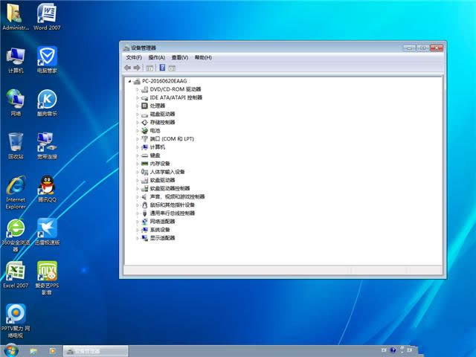Click the blue Help question-mark toolbar icon
476x357 pixels.
pos(162,68)
